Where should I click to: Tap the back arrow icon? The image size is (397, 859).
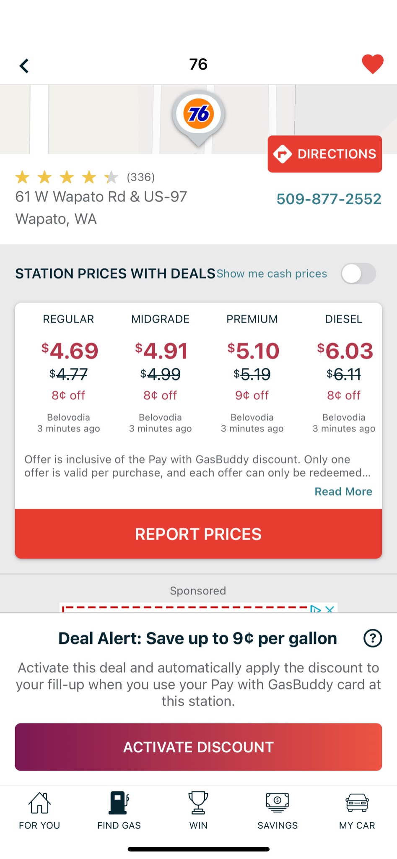click(x=24, y=66)
